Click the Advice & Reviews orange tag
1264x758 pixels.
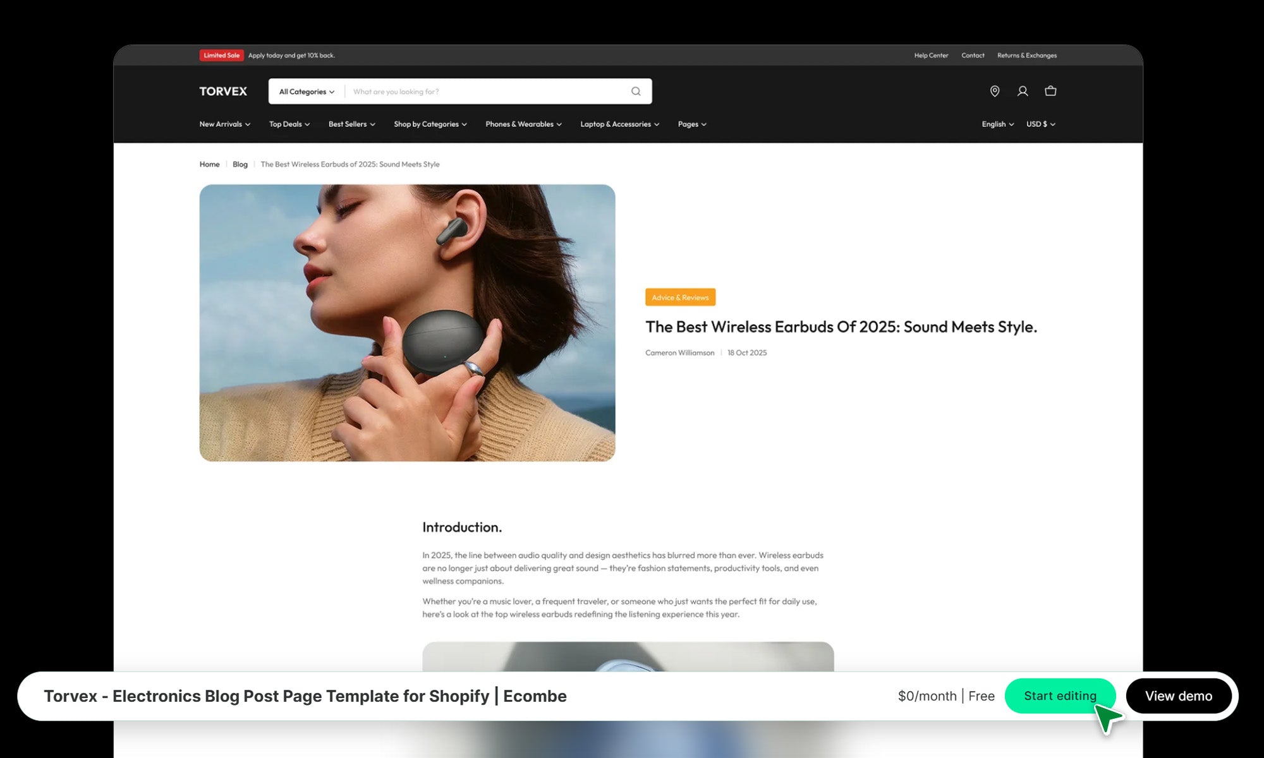click(x=680, y=298)
